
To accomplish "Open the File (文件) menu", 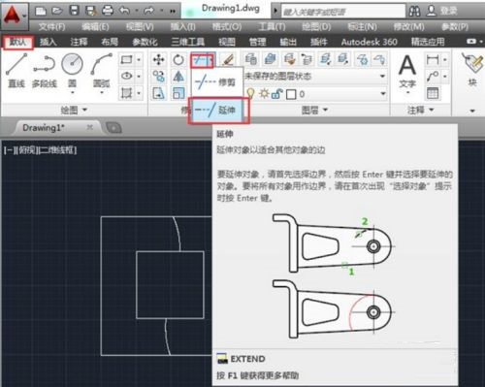I will point(51,26).
